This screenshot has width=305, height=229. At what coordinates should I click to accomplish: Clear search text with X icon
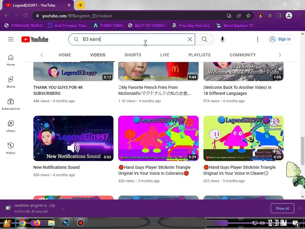click(x=190, y=39)
